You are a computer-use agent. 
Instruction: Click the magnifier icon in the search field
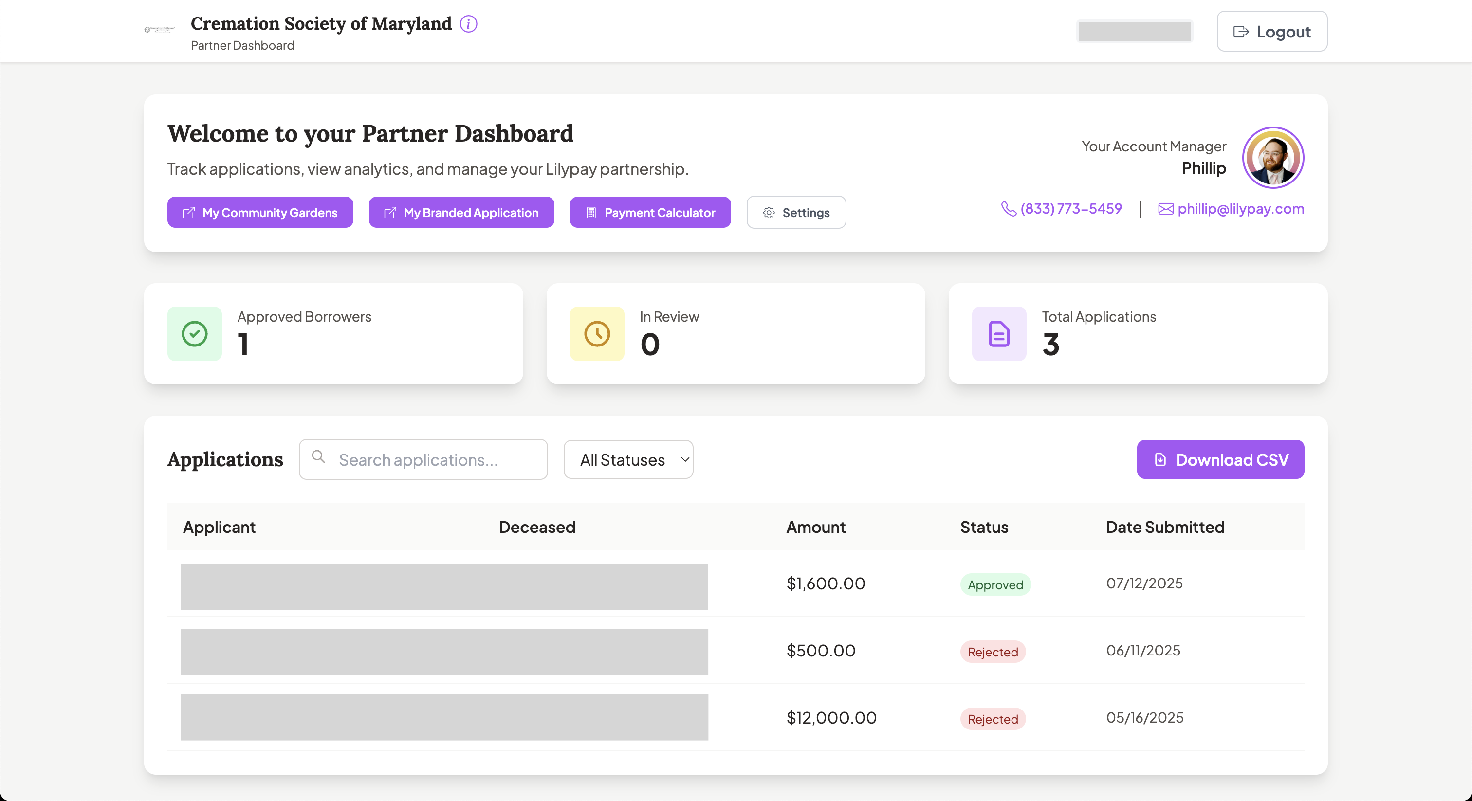point(318,459)
